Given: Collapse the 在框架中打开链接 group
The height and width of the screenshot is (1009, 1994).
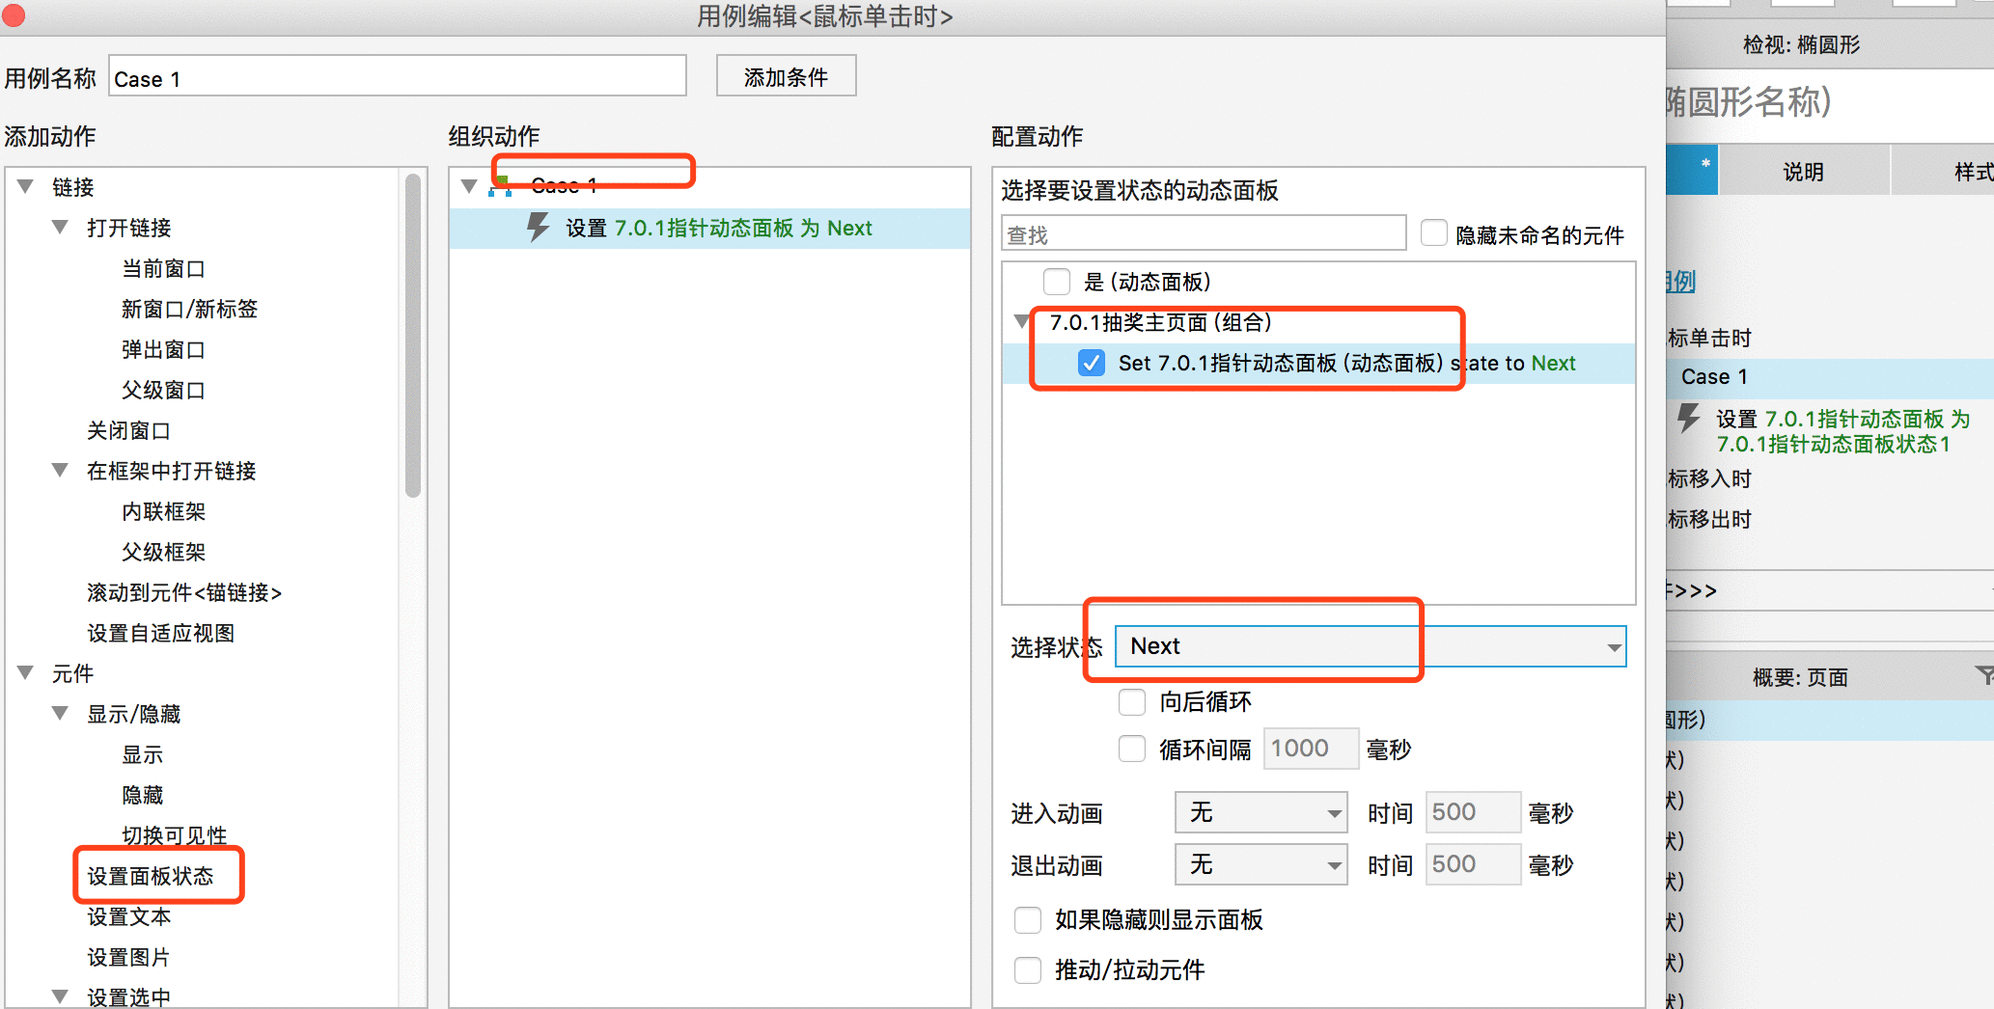Looking at the screenshot, I should pos(61,470).
